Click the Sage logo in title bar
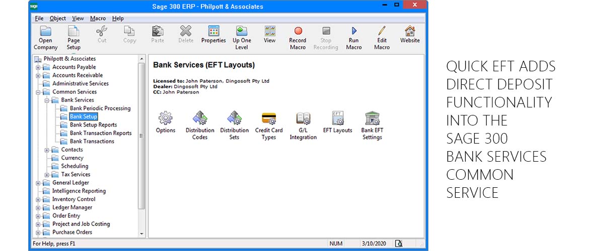 [x=34, y=6]
